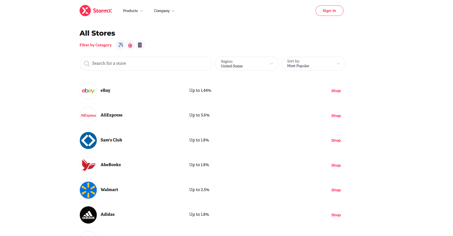Filter stores by popcorn entertainment category

pos(130,45)
